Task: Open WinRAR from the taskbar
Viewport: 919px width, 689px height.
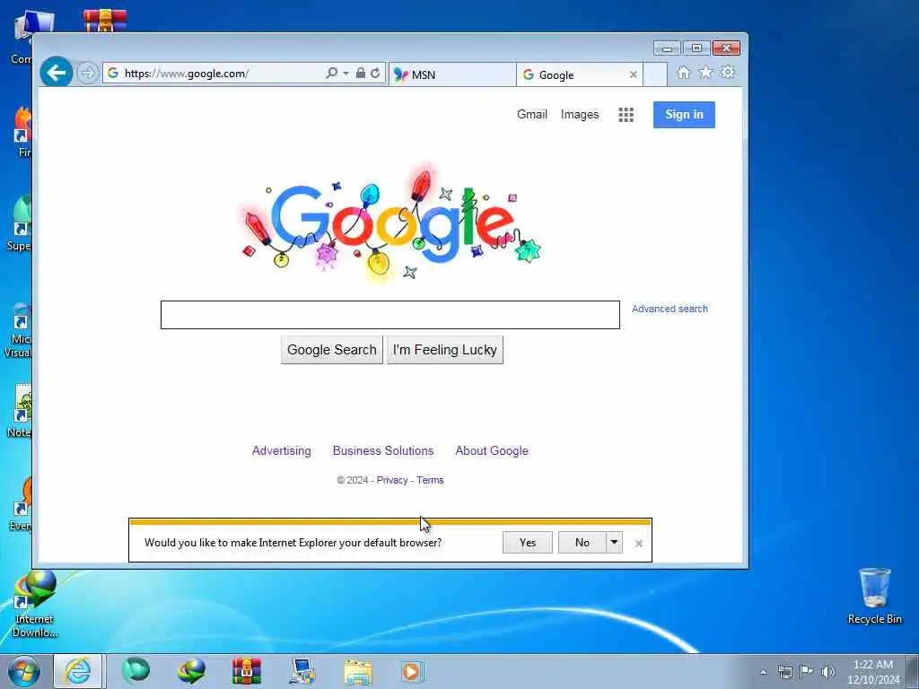Action: [x=247, y=671]
